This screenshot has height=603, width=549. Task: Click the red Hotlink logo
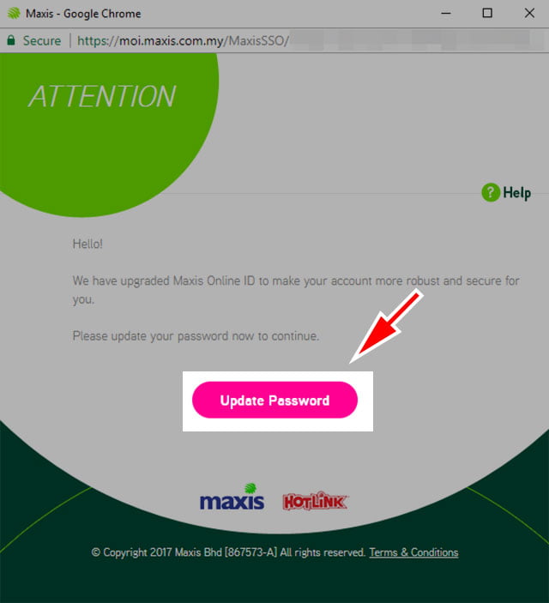point(315,501)
